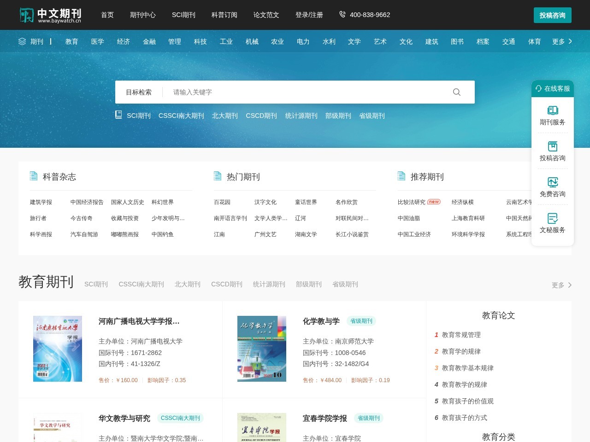Screen dimensions: 590x442
Task: Click the 投稿咨询 sidebar icon
Action: 552,146
